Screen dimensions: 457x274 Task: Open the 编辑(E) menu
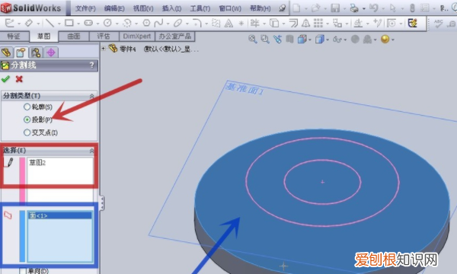pyautogui.click(x=114, y=8)
